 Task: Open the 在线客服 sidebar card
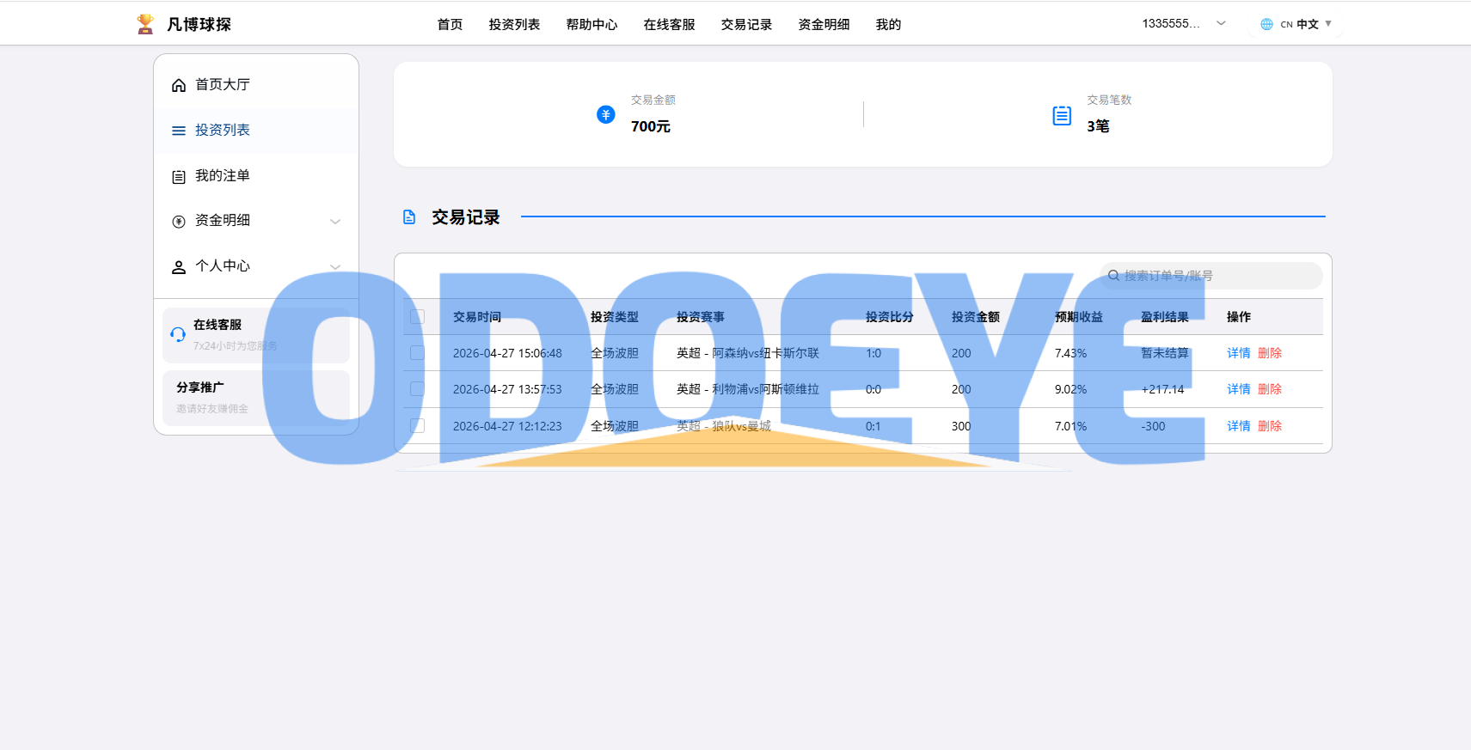click(x=256, y=335)
